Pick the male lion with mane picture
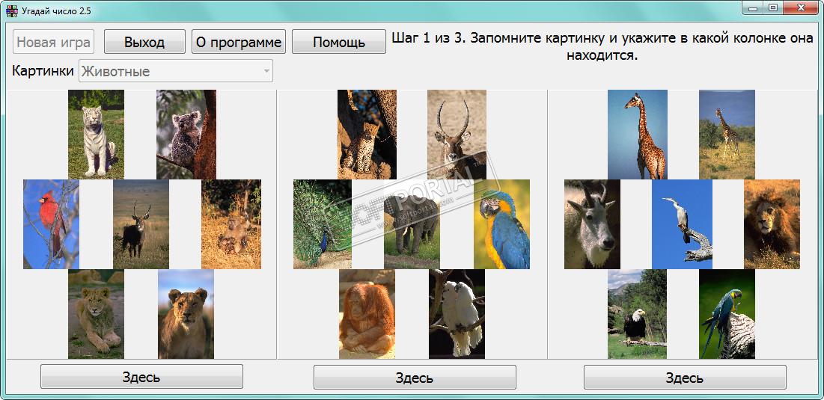 [x=772, y=224]
